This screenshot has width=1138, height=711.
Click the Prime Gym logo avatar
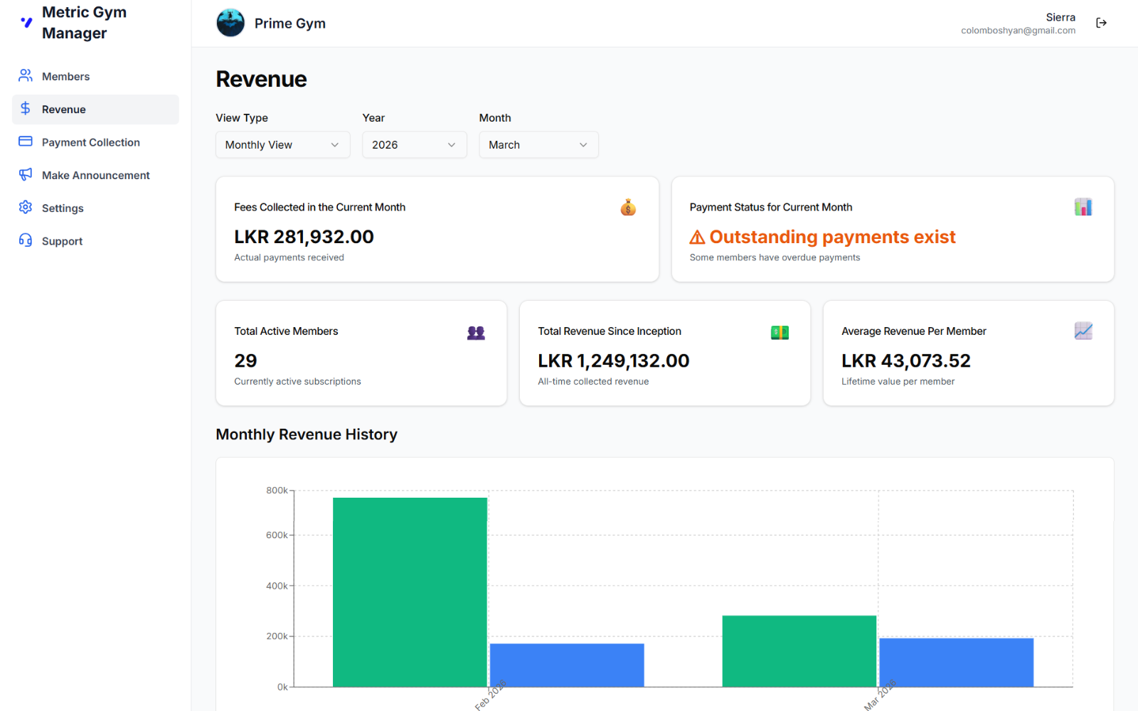pyautogui.click(x=230, y=22)
